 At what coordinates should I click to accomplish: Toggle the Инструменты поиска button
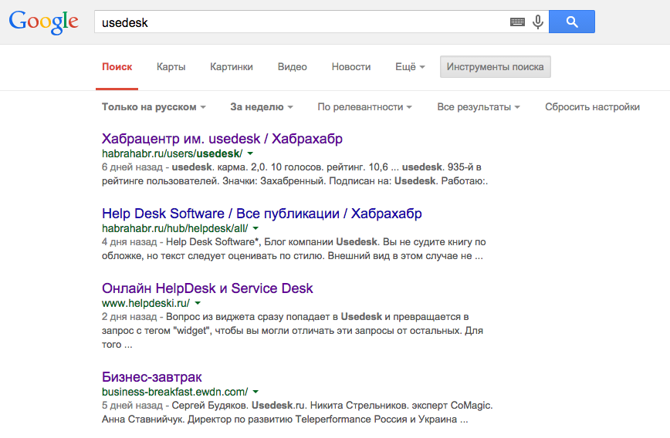[x=495, y=67]
